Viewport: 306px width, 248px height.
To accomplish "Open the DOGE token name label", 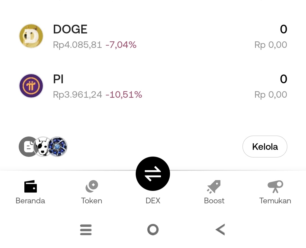I will [70, 29].
